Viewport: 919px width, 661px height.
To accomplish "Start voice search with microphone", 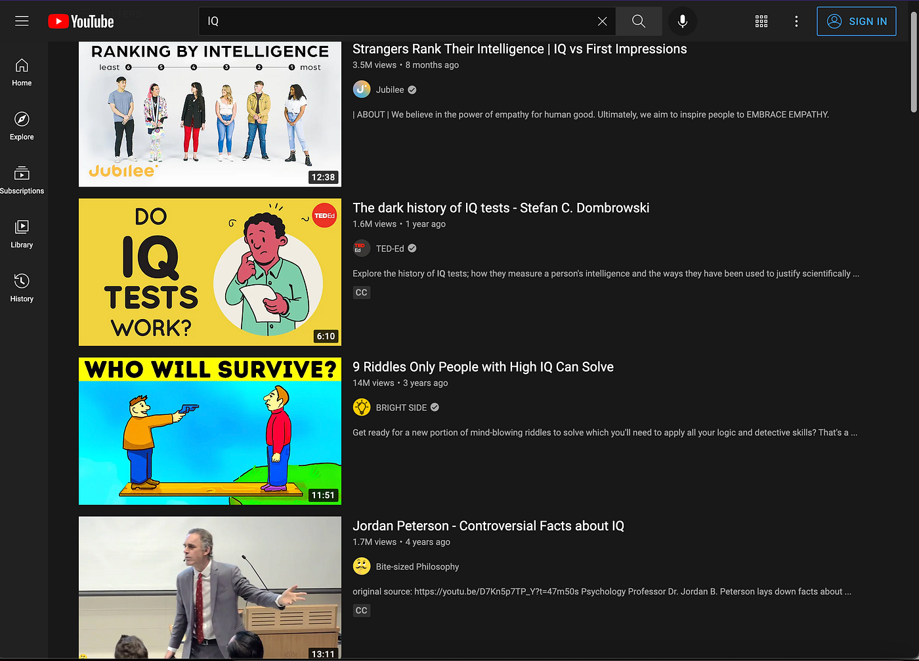I will click(683, 21).
